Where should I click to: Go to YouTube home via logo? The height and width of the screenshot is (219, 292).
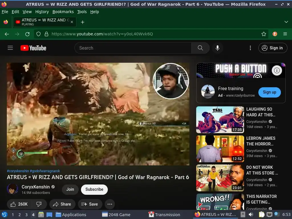click(x=33, y=48)
